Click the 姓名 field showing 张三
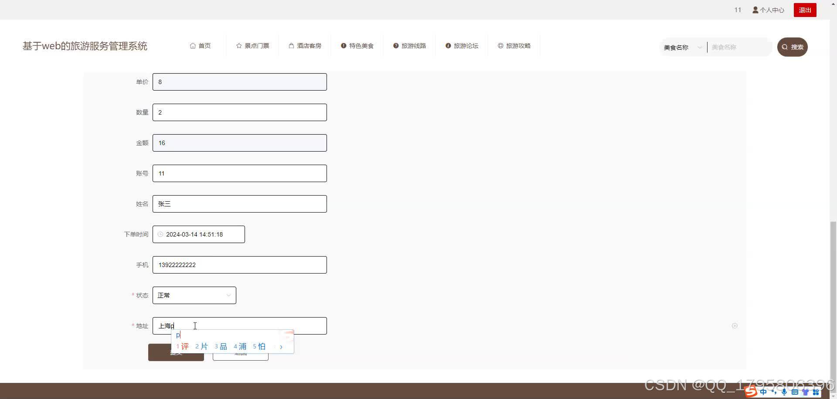Viewport: 837px width, 399px height. (239, 204)
